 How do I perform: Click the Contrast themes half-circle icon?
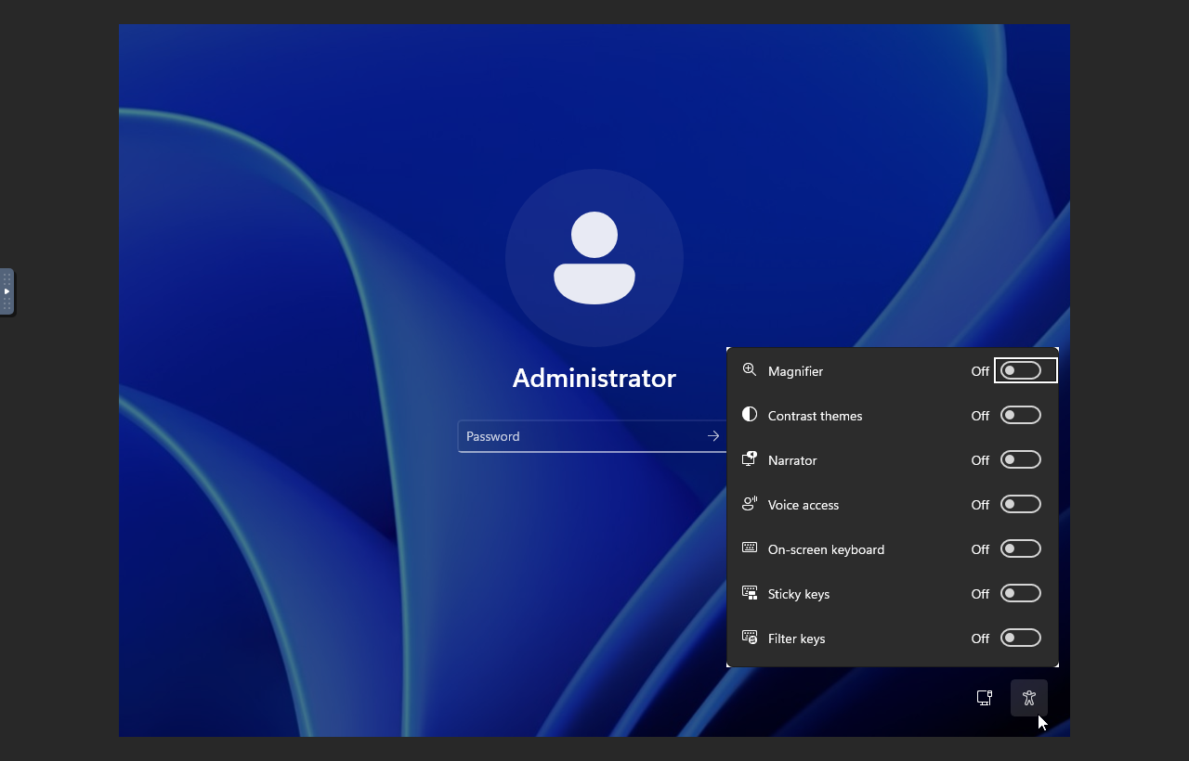[750, 415]
